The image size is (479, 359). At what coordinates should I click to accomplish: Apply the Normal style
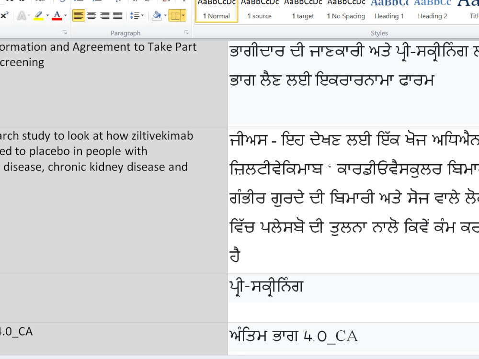pos(217,11)
